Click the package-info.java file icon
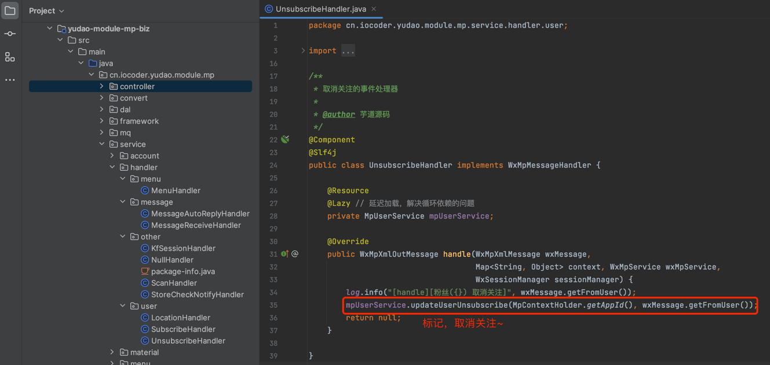The width and height of the screenshot is (770, 365). point(145,271)
